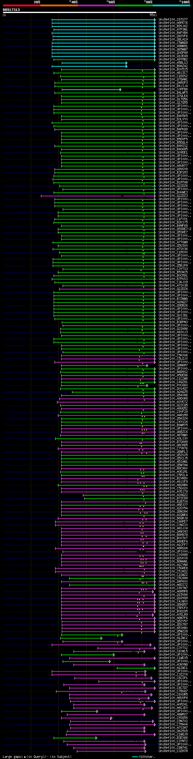Image resolution: width=193 pixels, height=759 pixels.
Task: Click the cyan ~100% identity legend bar
Action: [171, 5]
